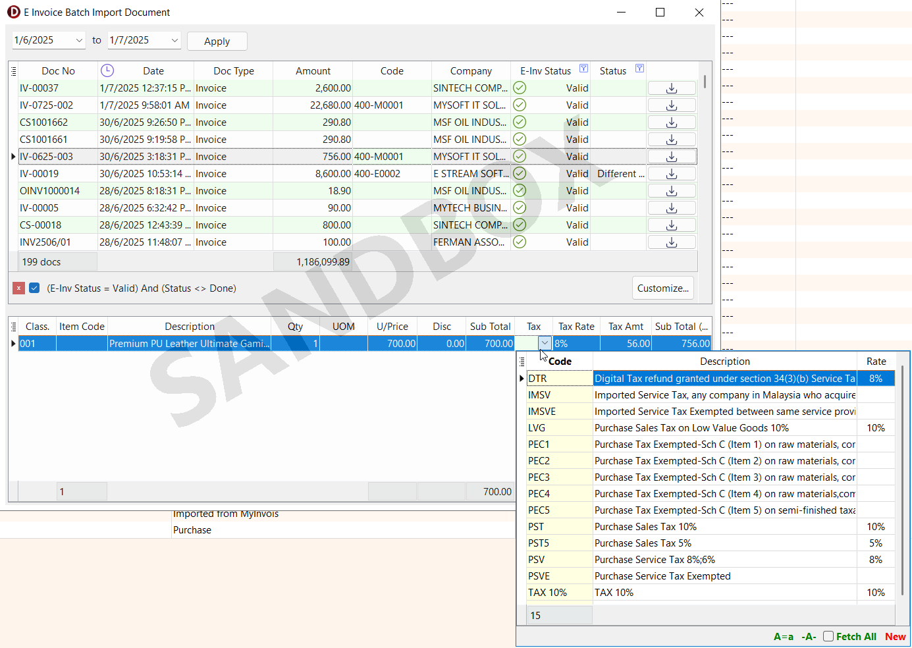Toggle the Fetch All checkbox
Image resolution: width=912 pixels, height=648 pixels.
click(x=828, y=636)
